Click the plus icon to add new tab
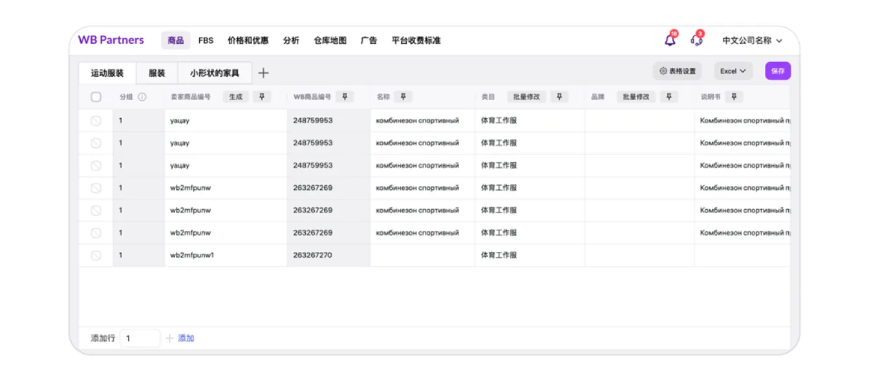The image size is (869, 379). [x=263, y=73]
